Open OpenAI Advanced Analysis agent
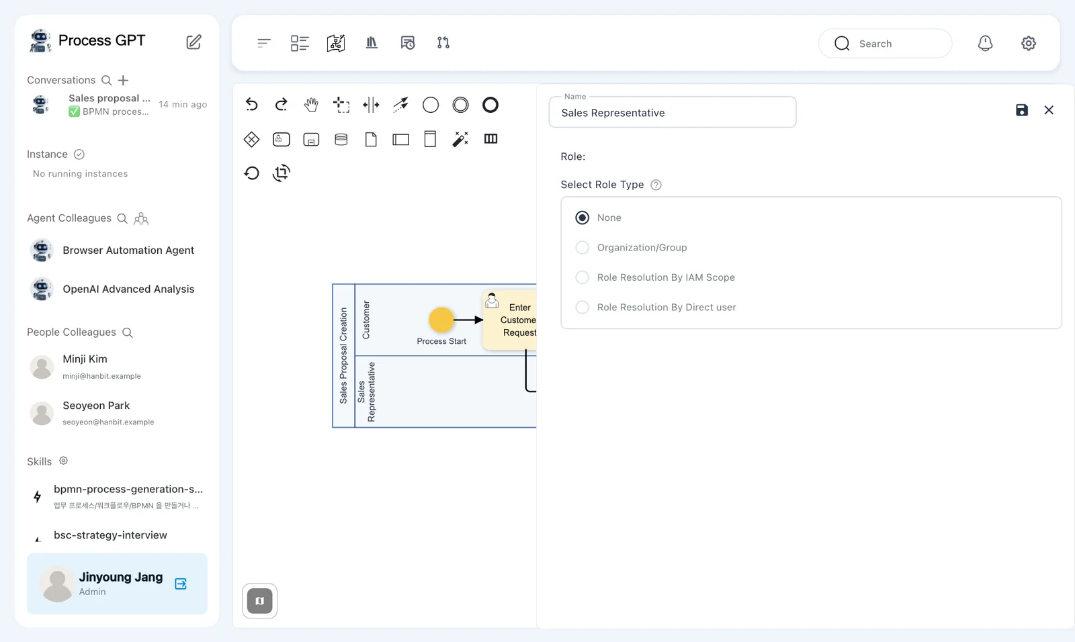 coord(117,289)
